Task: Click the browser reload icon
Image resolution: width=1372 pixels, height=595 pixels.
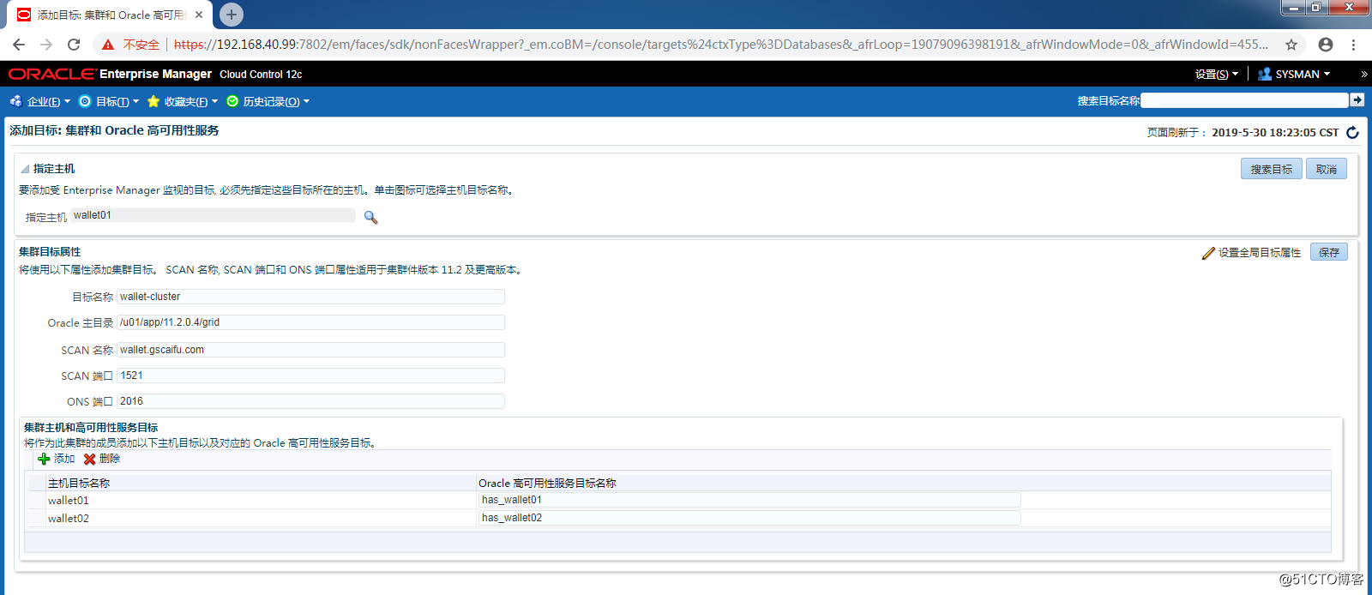Action: [x=74, y=45]
